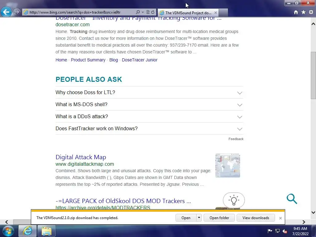
Task: Expand 'Does FastTracker work on Windows?' question
Action: 149,129
